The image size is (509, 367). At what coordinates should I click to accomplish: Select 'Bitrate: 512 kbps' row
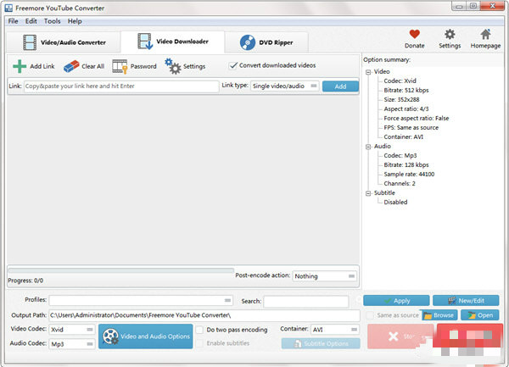pos(406,91)
